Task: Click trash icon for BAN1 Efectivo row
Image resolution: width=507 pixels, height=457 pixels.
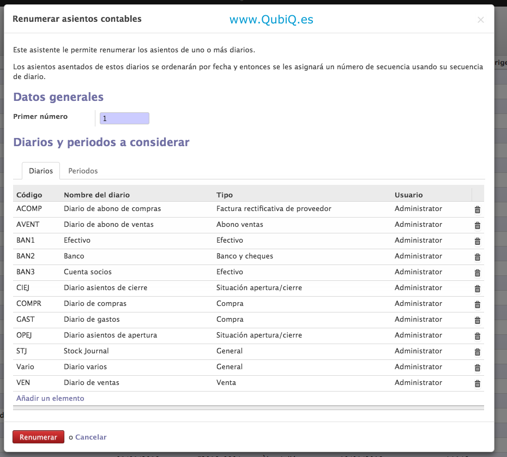Action: click(x=477, y=241)
